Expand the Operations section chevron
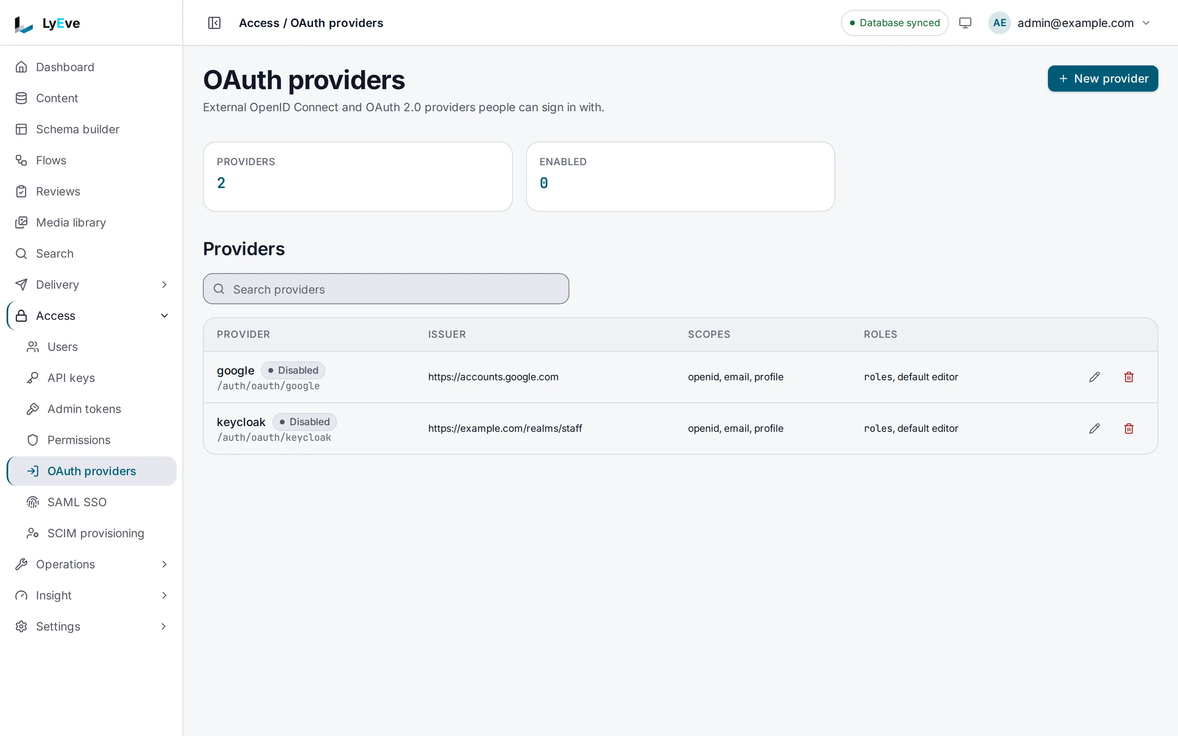 click(x=164, y=564)
